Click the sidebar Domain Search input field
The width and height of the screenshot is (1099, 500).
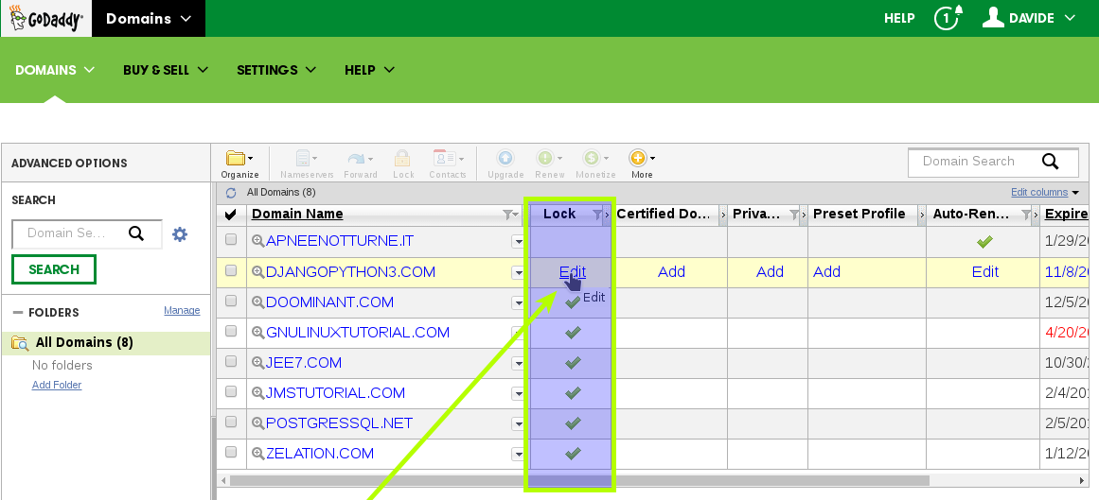click(x=68, y=233)
